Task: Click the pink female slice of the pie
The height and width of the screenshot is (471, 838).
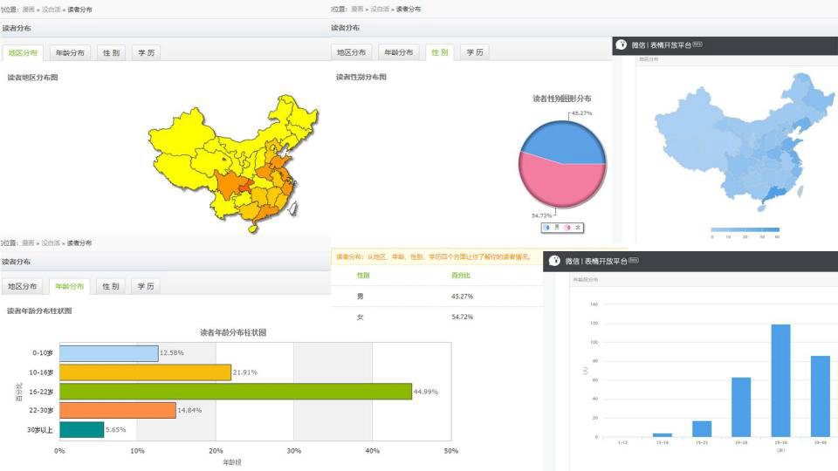Action: [x=561, y=183]
